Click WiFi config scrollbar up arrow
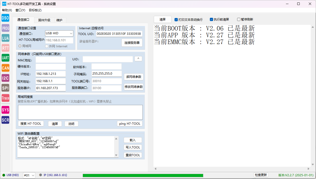The width and height of the screenshot is (316, 179). 116,138
